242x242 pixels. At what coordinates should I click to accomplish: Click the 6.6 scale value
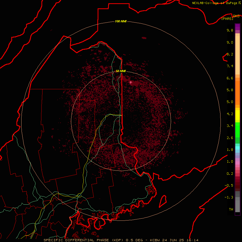tap(230, 78)
